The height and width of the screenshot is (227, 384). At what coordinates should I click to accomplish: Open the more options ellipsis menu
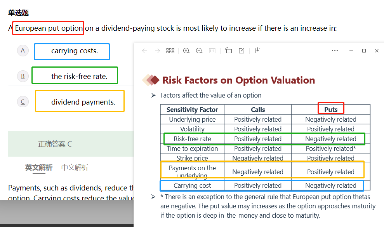335,51
